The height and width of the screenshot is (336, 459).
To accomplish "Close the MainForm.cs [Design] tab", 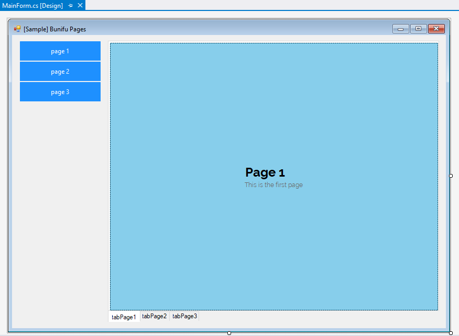I will coord(80,5).
